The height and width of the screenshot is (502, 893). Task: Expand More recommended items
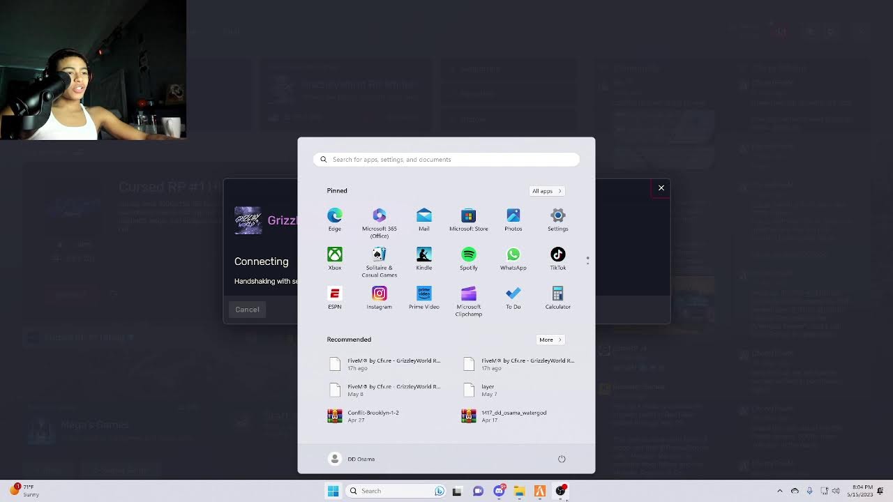(x=550, y=340)
